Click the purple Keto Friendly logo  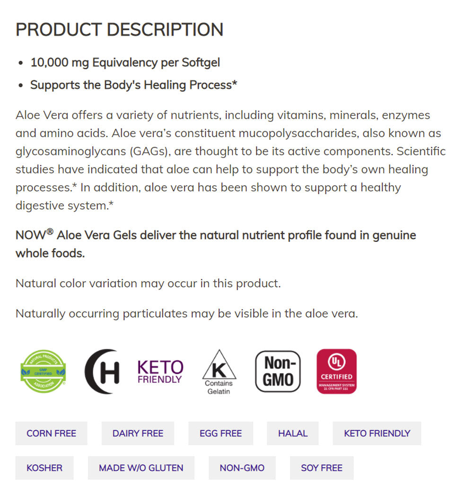(x=160, y=371)
